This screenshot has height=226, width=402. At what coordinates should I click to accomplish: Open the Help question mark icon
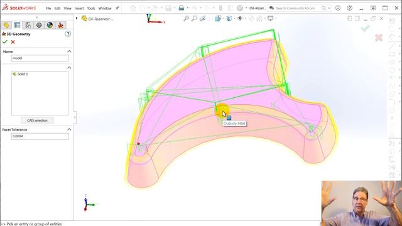tap(349, 8)
